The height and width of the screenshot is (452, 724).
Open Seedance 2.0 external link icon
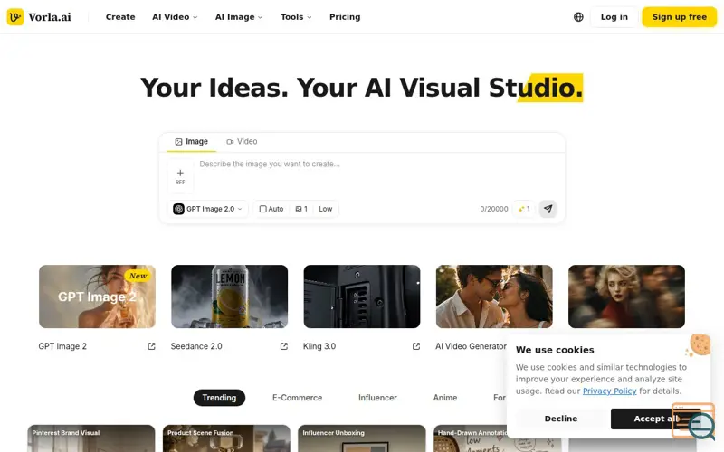(284, 346)
